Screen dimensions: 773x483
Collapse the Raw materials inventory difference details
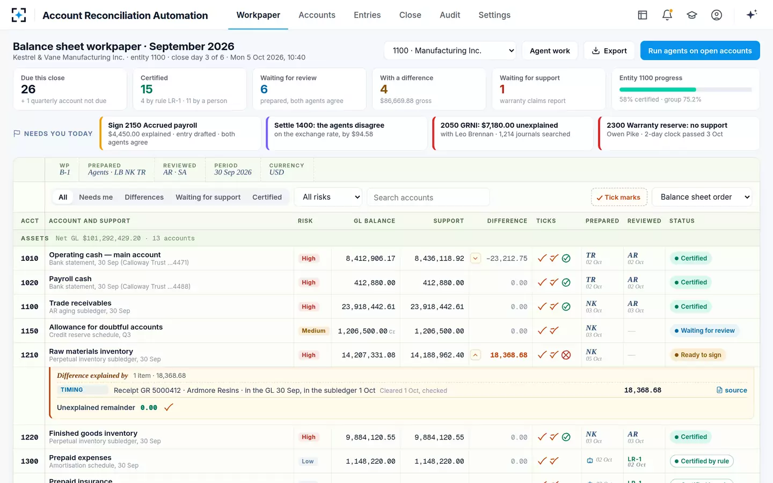475,355
